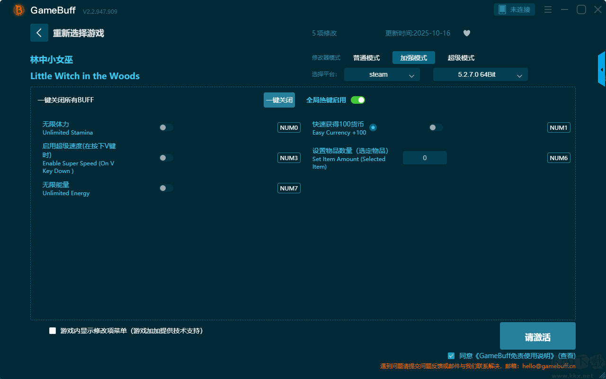Maximize the GameBuff window
This screenshot has width=606, height=379.
pyautogui.click(x=581, y=9)
